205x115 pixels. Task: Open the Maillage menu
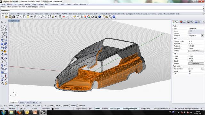click(40, 4)
